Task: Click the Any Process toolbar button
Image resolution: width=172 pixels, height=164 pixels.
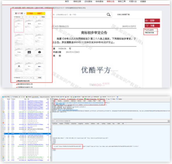Action: pos(56,97)
